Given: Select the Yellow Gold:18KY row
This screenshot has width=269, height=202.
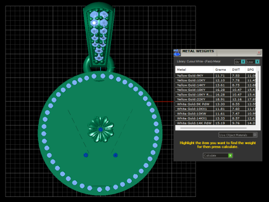Looking at the screenshot, I should click(x=216, y=90).
